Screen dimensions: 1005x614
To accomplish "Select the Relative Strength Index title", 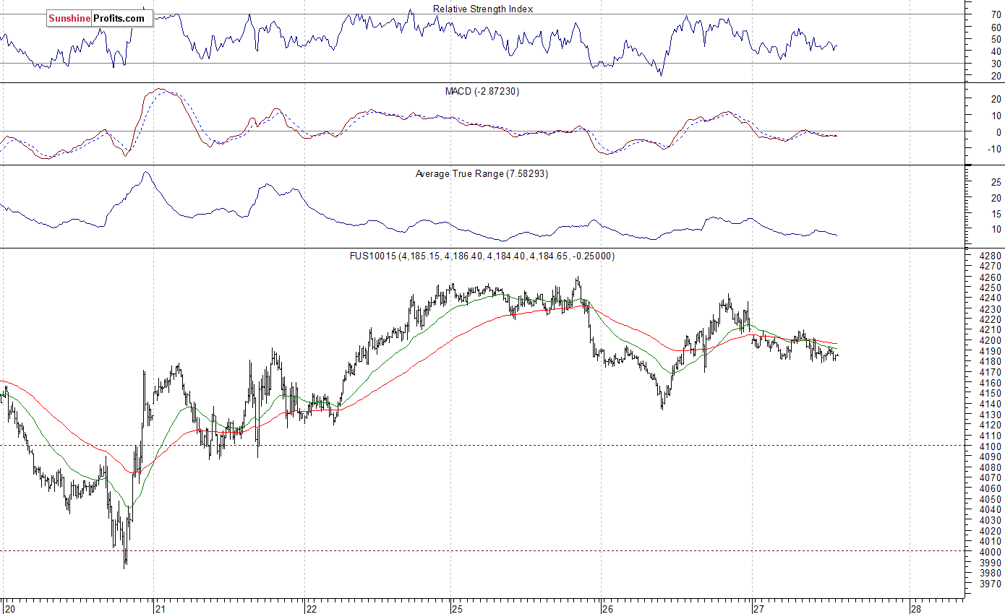I will pos(483,9).
